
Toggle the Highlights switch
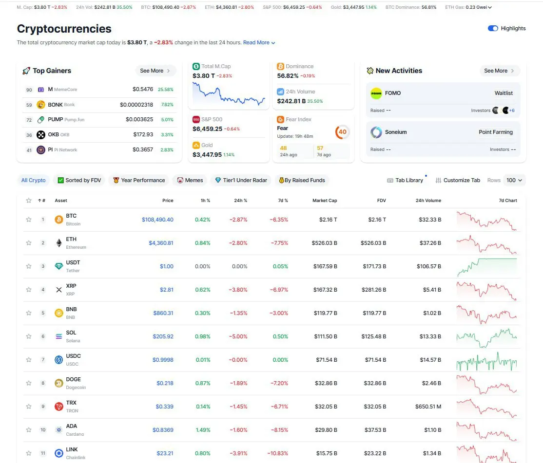tap(492, 28)
